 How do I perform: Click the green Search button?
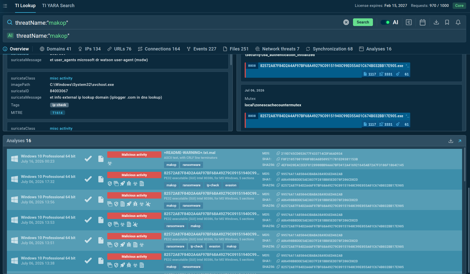363,22
